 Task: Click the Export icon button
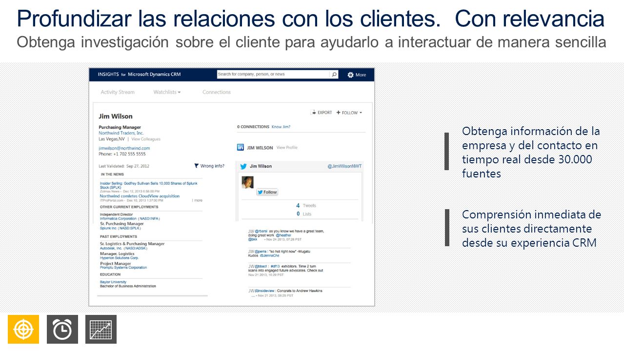coord(322,113)
